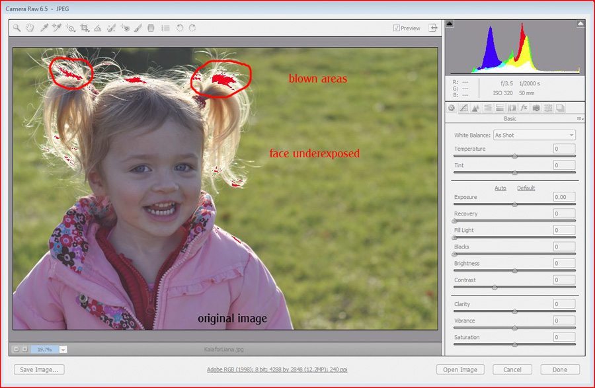Select the Zoom tool in toolbar
This screenshot has height=388, width=595.
tap(17, 28)
